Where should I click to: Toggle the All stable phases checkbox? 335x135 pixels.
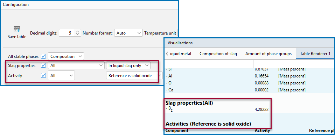tap(43, 57)
